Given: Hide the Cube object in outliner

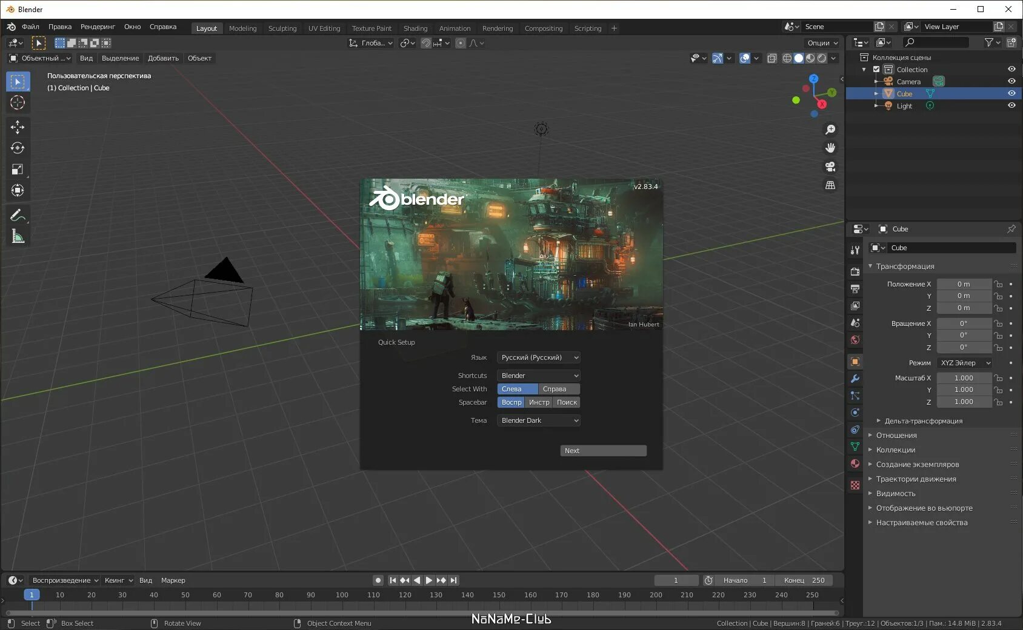Looking at the screenshot, I should [1011, 93].
